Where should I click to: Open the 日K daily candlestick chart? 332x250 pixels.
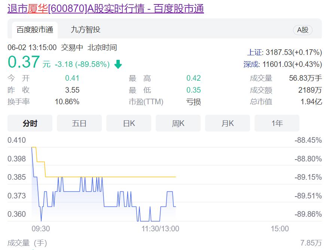128,123
